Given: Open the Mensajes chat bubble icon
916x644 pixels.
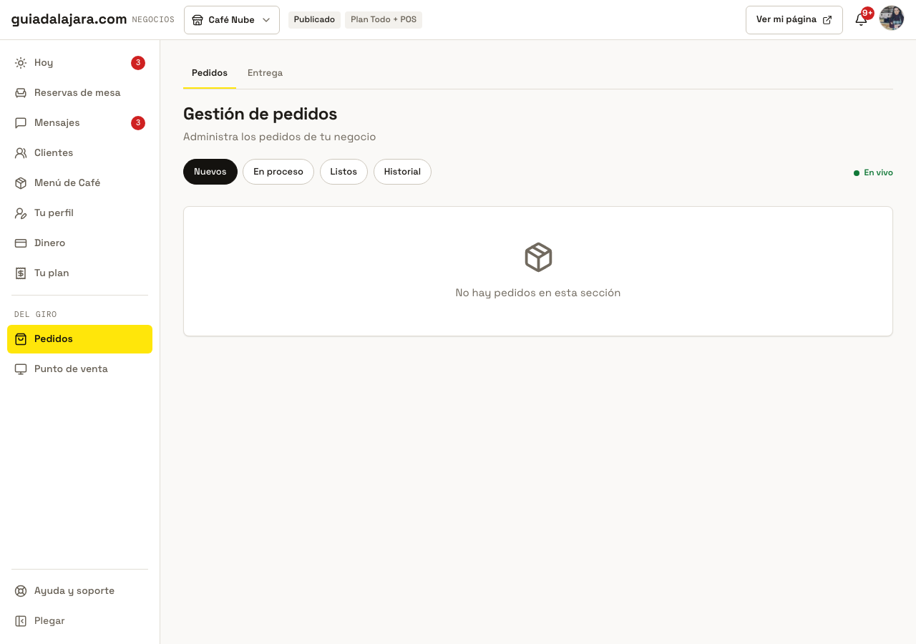Looking at the screenshot, I should (21, 123).
